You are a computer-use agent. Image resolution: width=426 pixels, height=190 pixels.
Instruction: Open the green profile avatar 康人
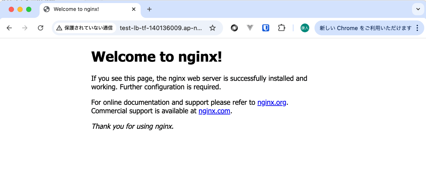coord(305,28)
